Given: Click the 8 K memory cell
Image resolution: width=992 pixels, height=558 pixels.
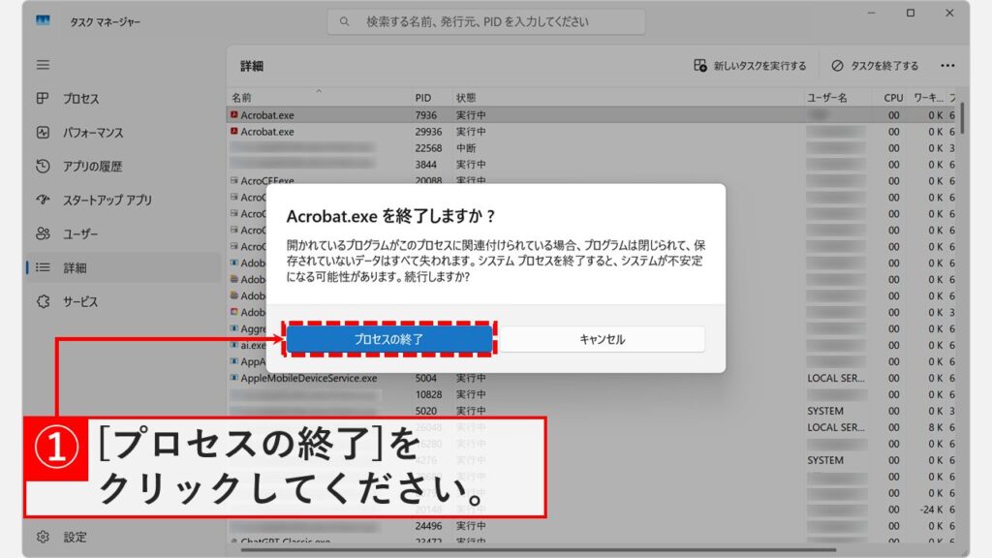Looking at the screenshot, I should click(x=935, y=427).
